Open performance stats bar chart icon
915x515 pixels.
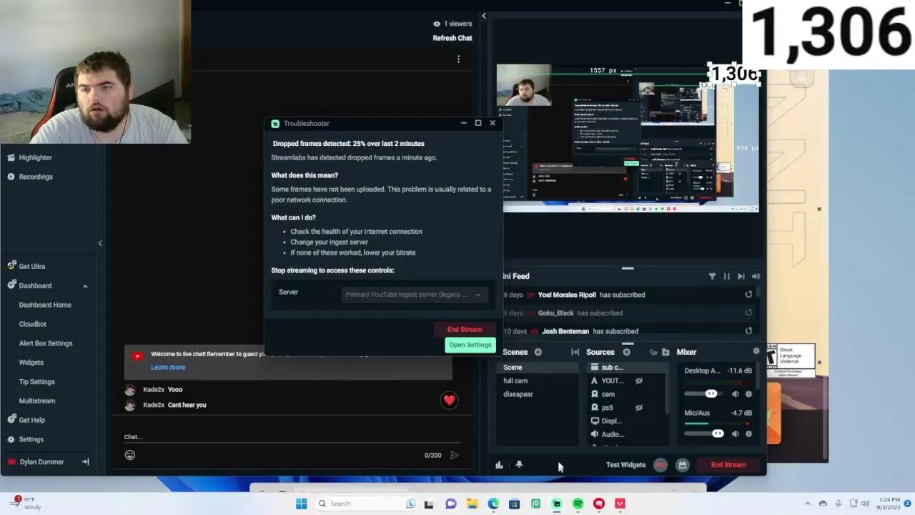[x=499, y=465]
